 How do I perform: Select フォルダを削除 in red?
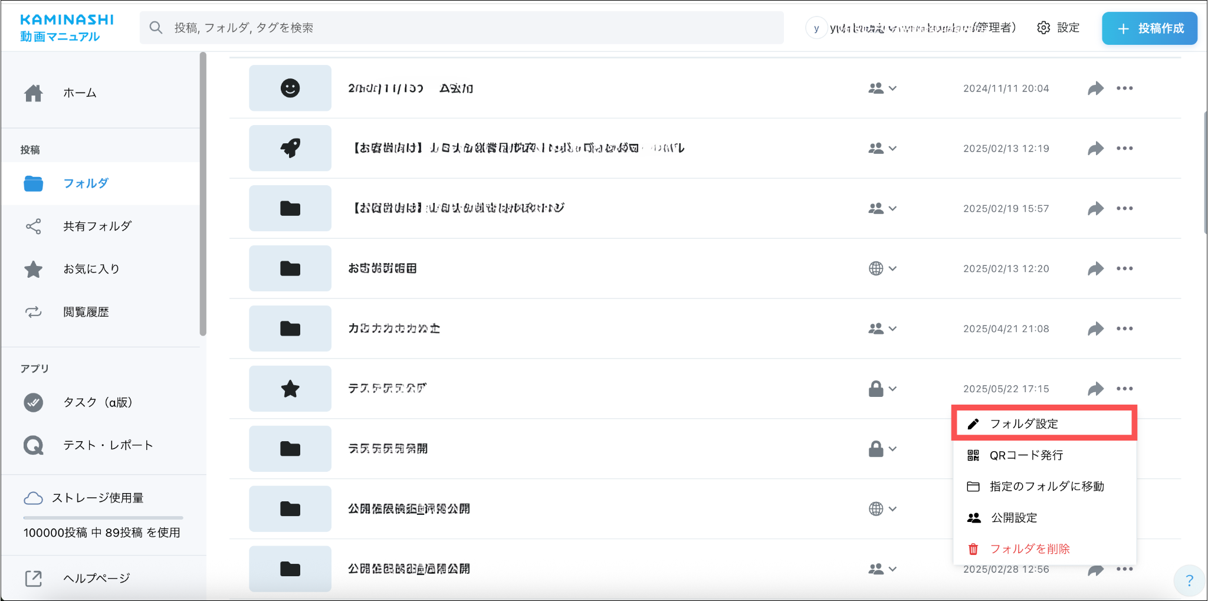pos(1043,549)
